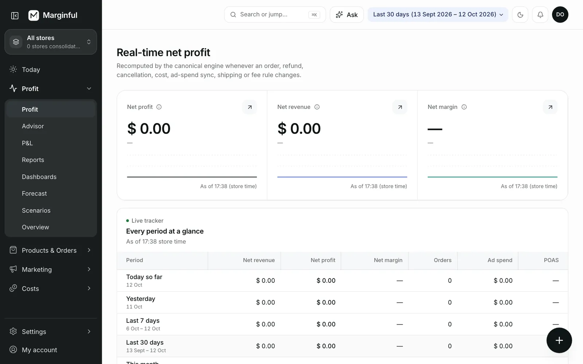Show Net revenue info tooltip icon

point(317,107)
